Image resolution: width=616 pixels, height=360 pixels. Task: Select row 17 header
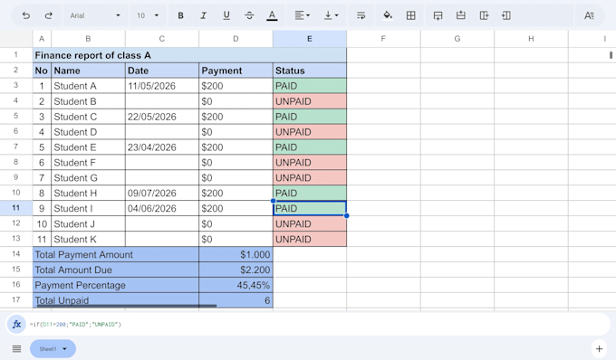pyautogui.click(x=16, y=300)
